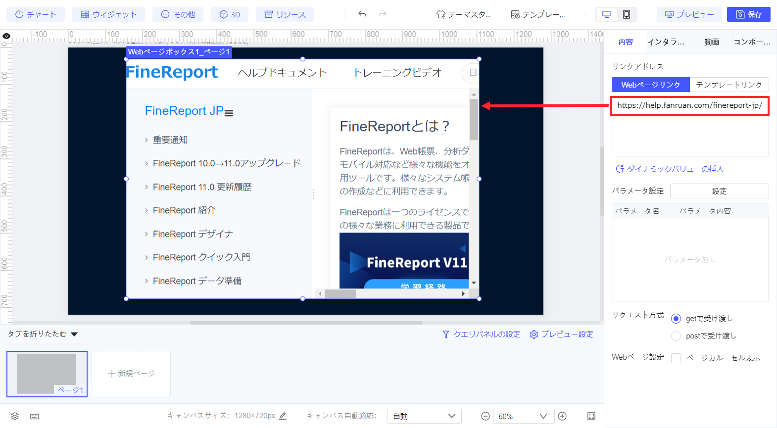Select the ページ1 thumbnail
777x428 pixels.
point(47,374)
